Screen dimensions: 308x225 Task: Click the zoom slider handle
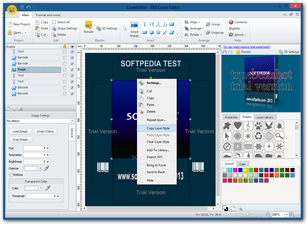coord(248,214)
